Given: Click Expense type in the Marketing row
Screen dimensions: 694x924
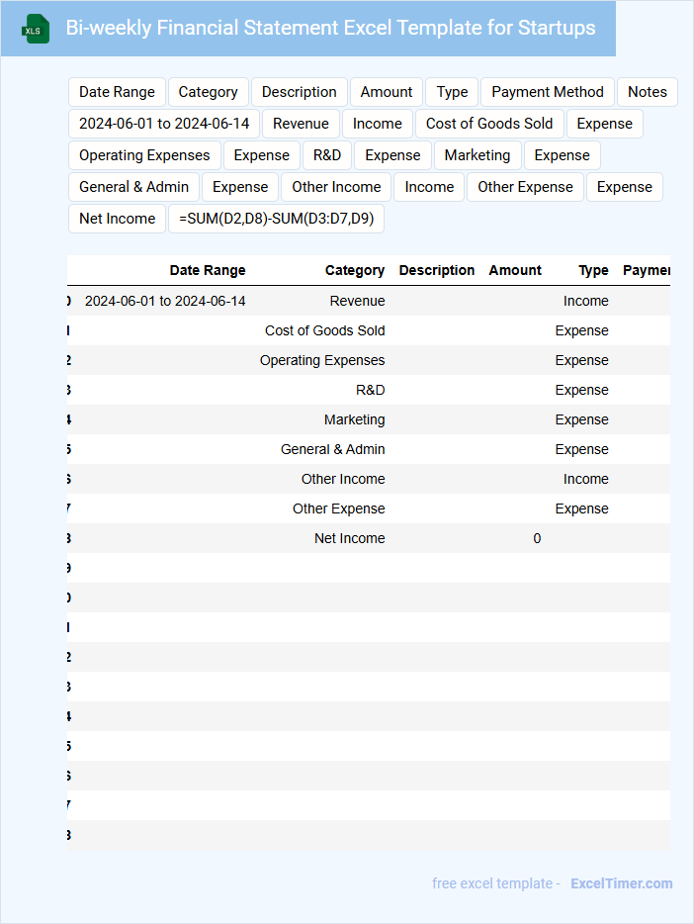Looking at the screenshot, I should click(x=581, y=419).
